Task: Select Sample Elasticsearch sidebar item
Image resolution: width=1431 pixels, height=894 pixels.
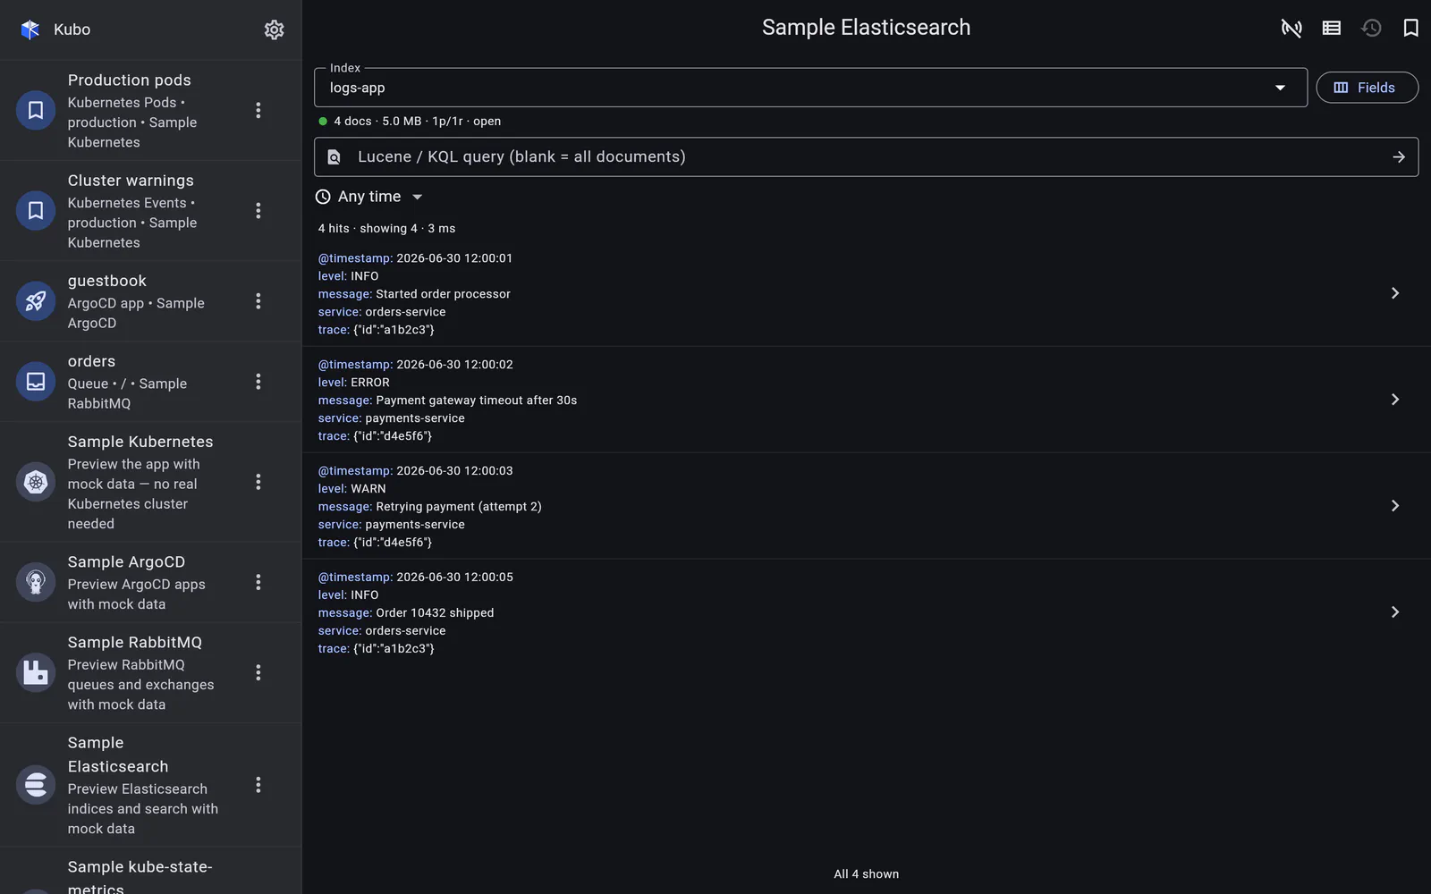Action: tap(151, 784)
